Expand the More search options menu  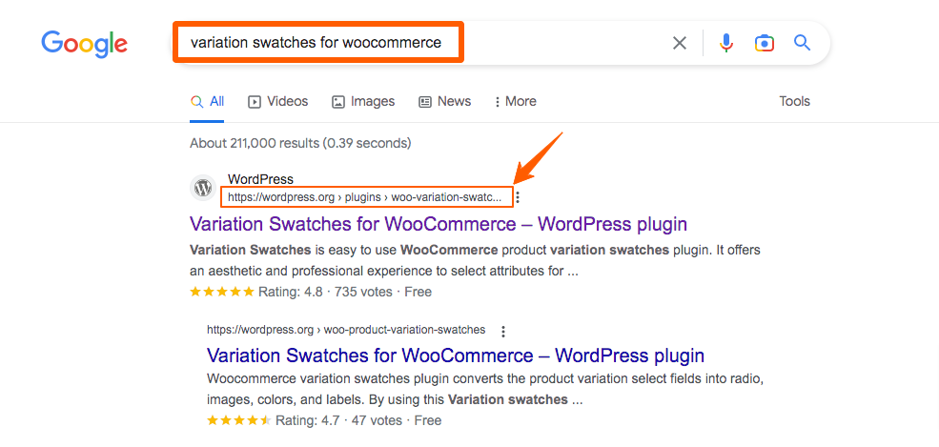pos(515,102)
